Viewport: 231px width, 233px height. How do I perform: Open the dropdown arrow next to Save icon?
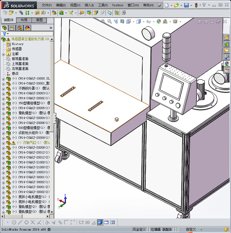coord(191,5)
